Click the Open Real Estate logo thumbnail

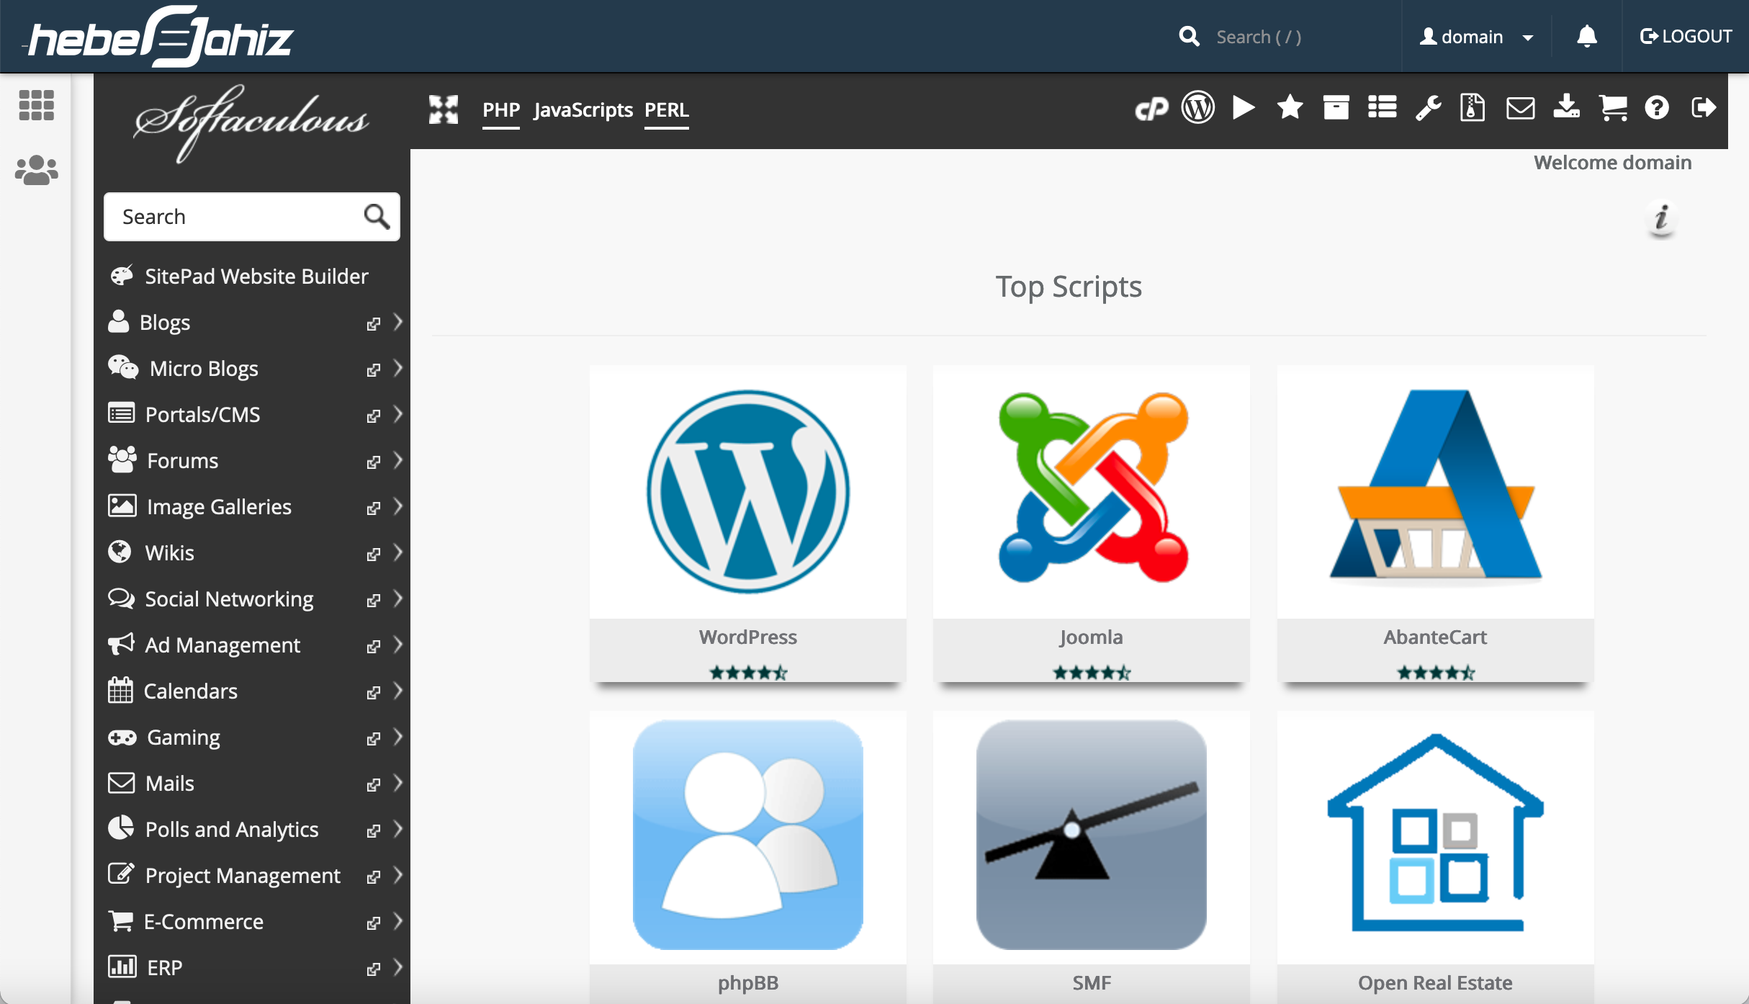1435,833
